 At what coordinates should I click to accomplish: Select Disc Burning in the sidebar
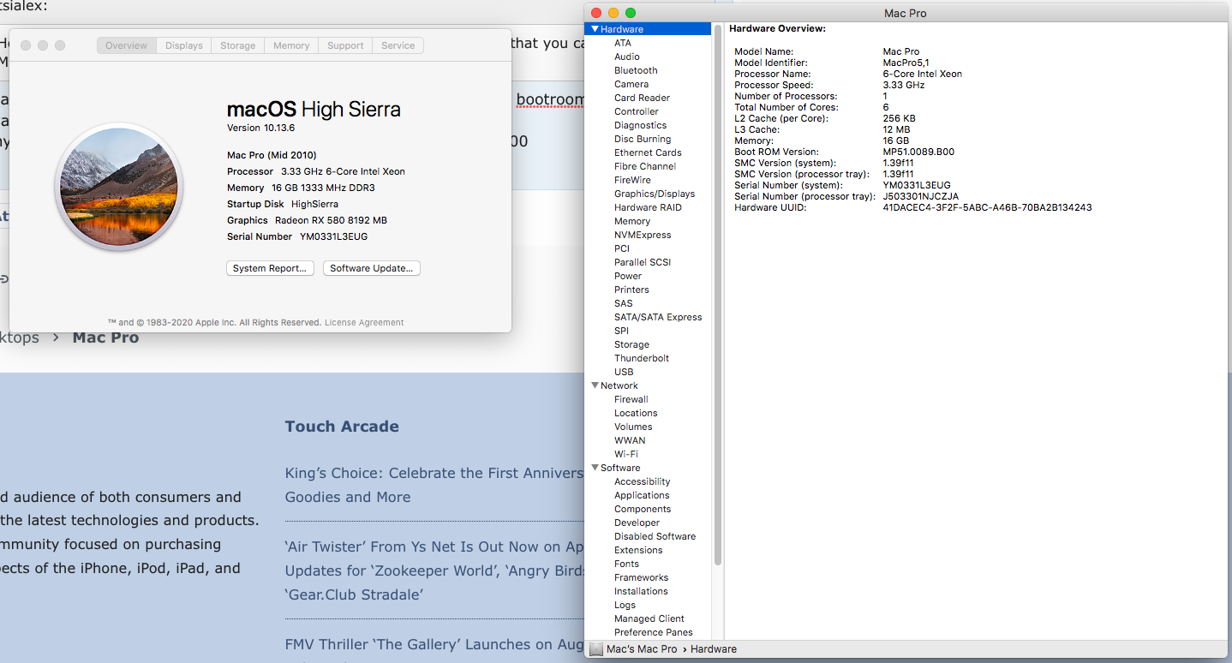pyautogui.click(x=643, y=139)
